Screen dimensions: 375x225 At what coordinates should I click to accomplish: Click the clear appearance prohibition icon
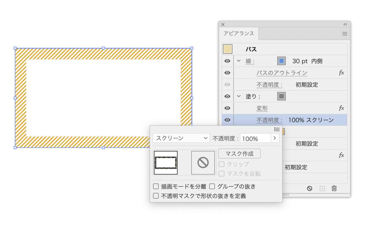point(309,188)
